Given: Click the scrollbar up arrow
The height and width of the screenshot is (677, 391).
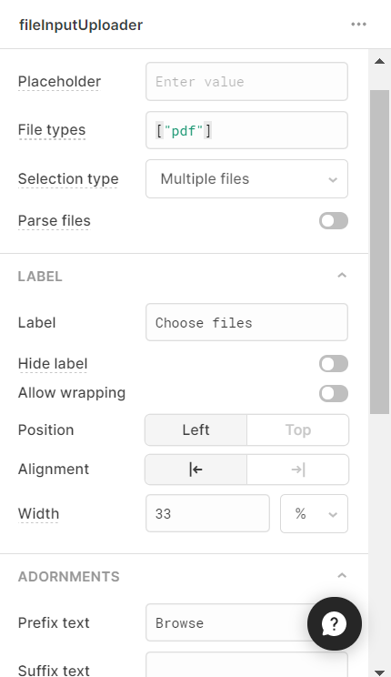Looking at the screenshot, I should click(379, 61).
